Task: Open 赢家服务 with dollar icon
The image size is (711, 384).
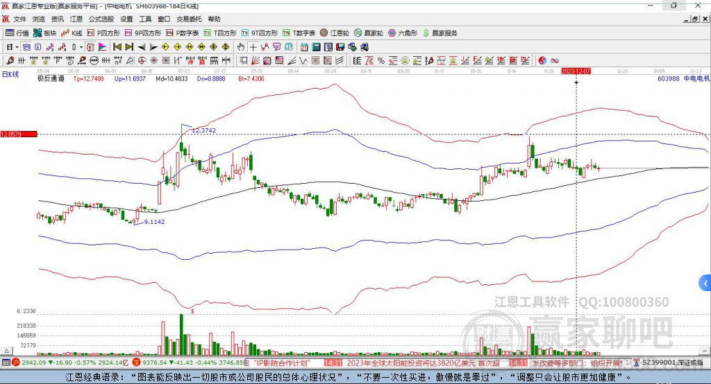Action: [440, 33]
